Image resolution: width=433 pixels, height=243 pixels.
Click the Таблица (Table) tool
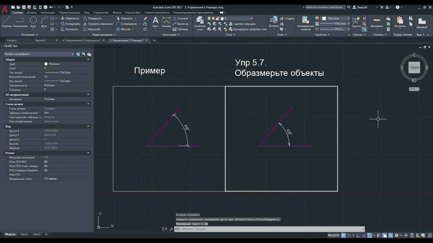[x=180, y=29]
